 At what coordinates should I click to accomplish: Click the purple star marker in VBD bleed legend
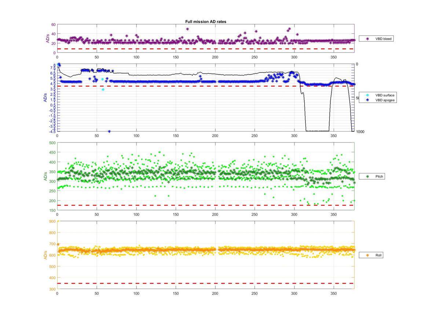coord(367,39)
